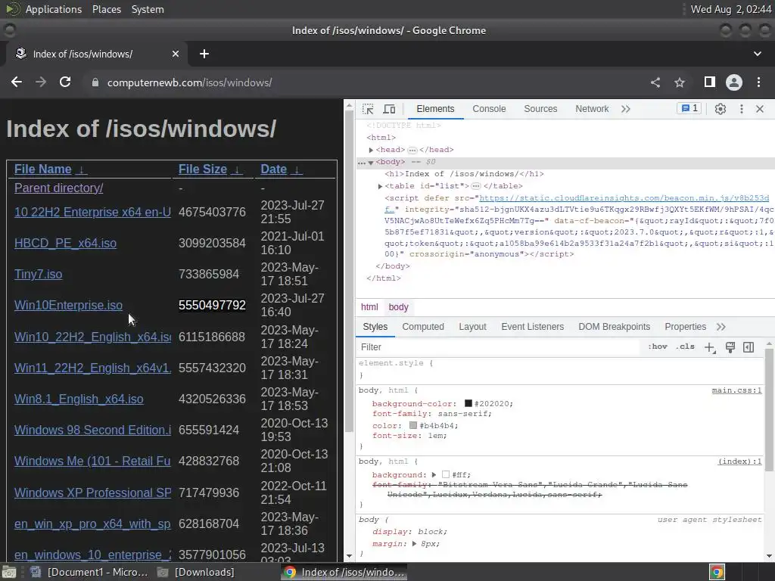Expand the head element node
775x581 pixels.
click(371, 150)
